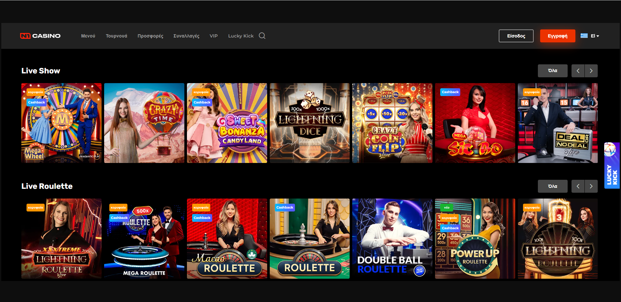The image size is (621, 302).
Task: Launch Sweet Bonanza Candyland game
Action: pos(227,123)
